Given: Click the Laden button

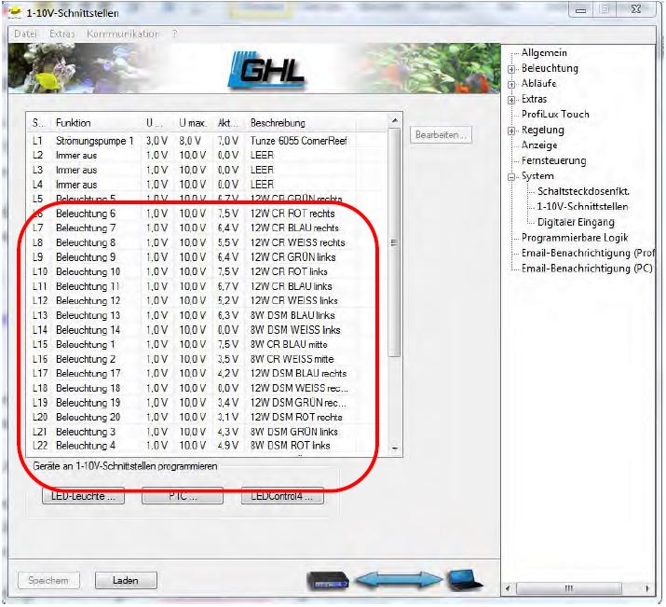Looking at the screenshot, I should point(125,580).
